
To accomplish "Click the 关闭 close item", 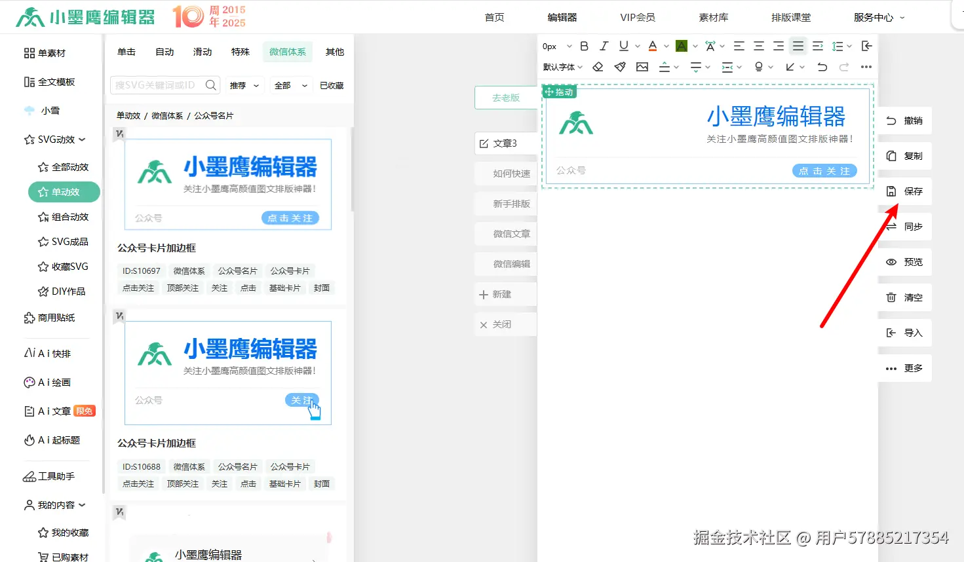I will [505, 324].
